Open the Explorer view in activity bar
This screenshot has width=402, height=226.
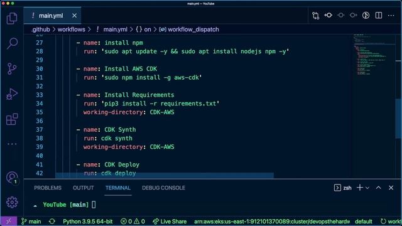12,18
